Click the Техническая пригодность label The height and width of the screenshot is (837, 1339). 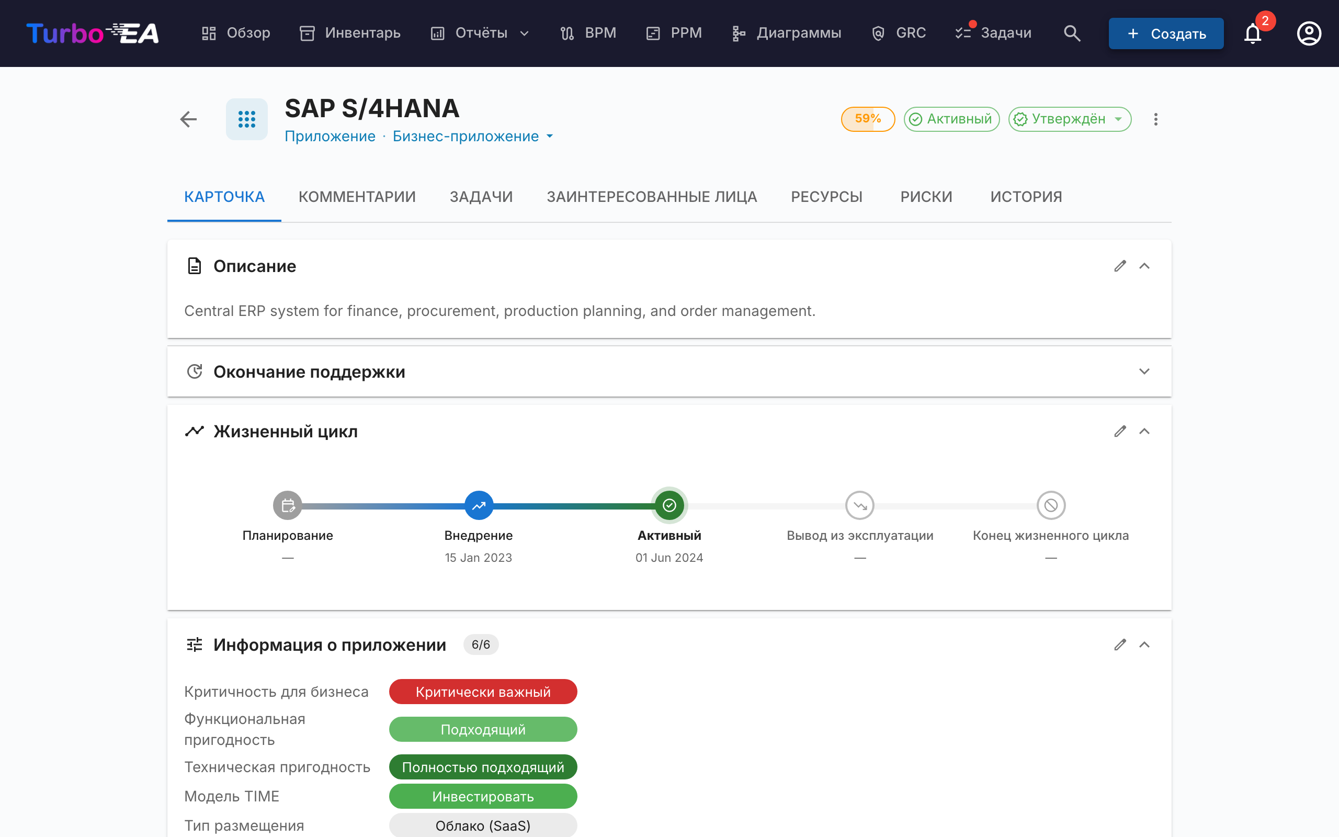pos(277,767)
